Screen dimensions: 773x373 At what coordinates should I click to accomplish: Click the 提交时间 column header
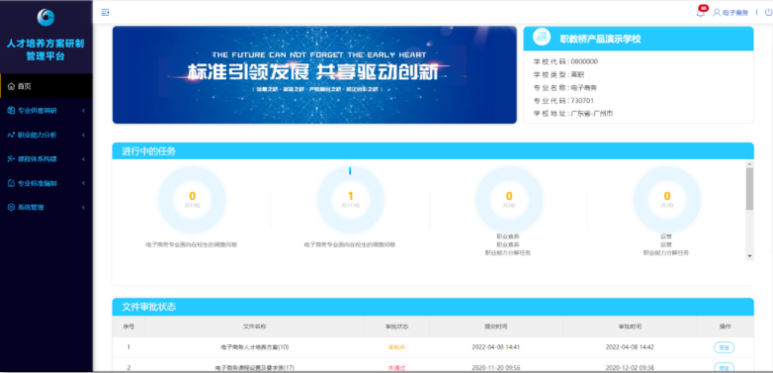[496, 326]
